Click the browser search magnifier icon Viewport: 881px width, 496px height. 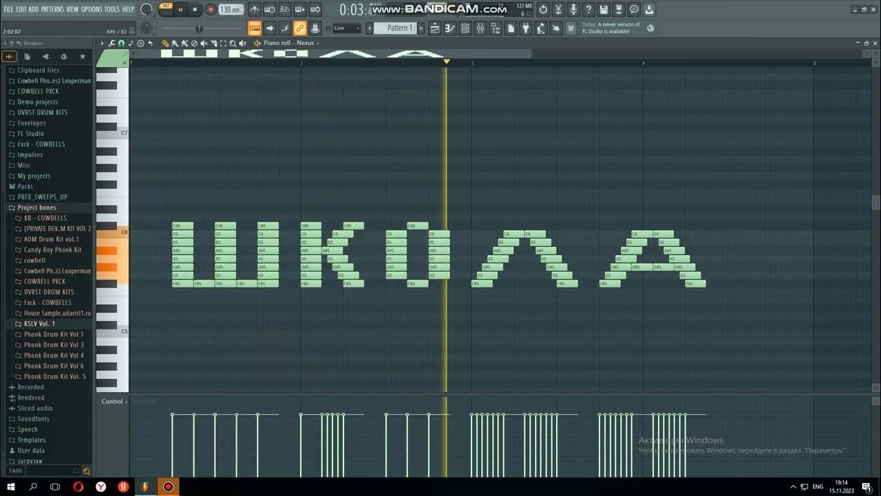point(86,471)
